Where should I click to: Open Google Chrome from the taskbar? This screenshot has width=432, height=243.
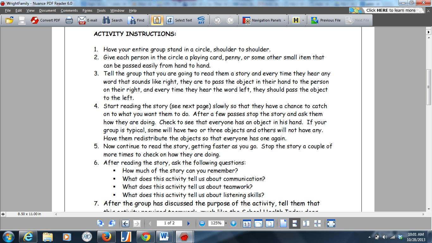146,237
